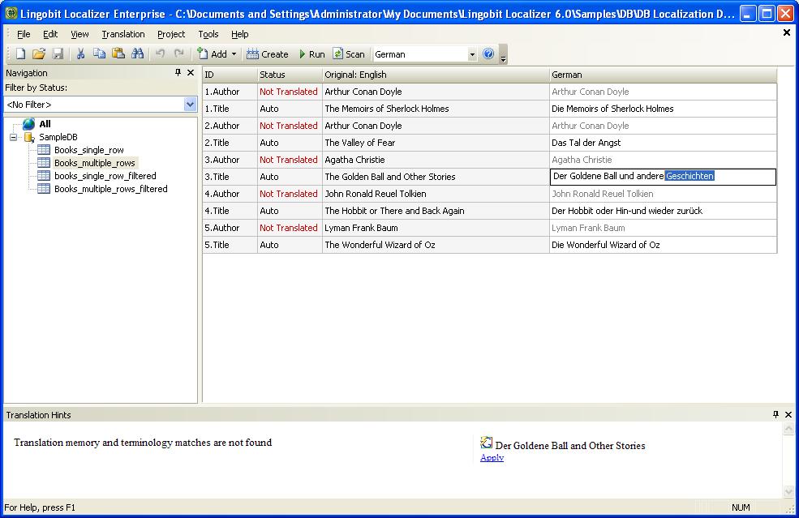Click the Undo arrow icon

(x=160, y=54)
